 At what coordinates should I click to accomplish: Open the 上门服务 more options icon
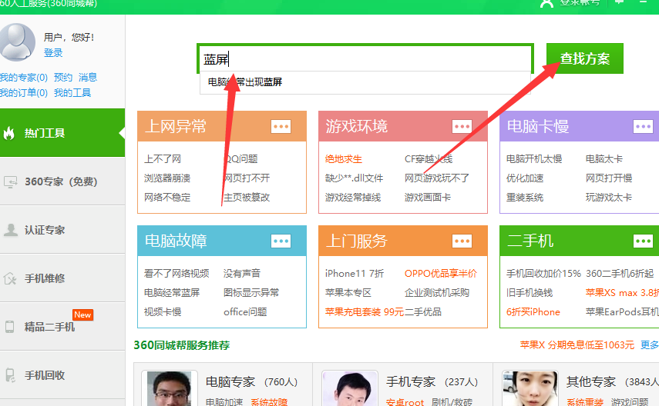click(x=462, y=241)
